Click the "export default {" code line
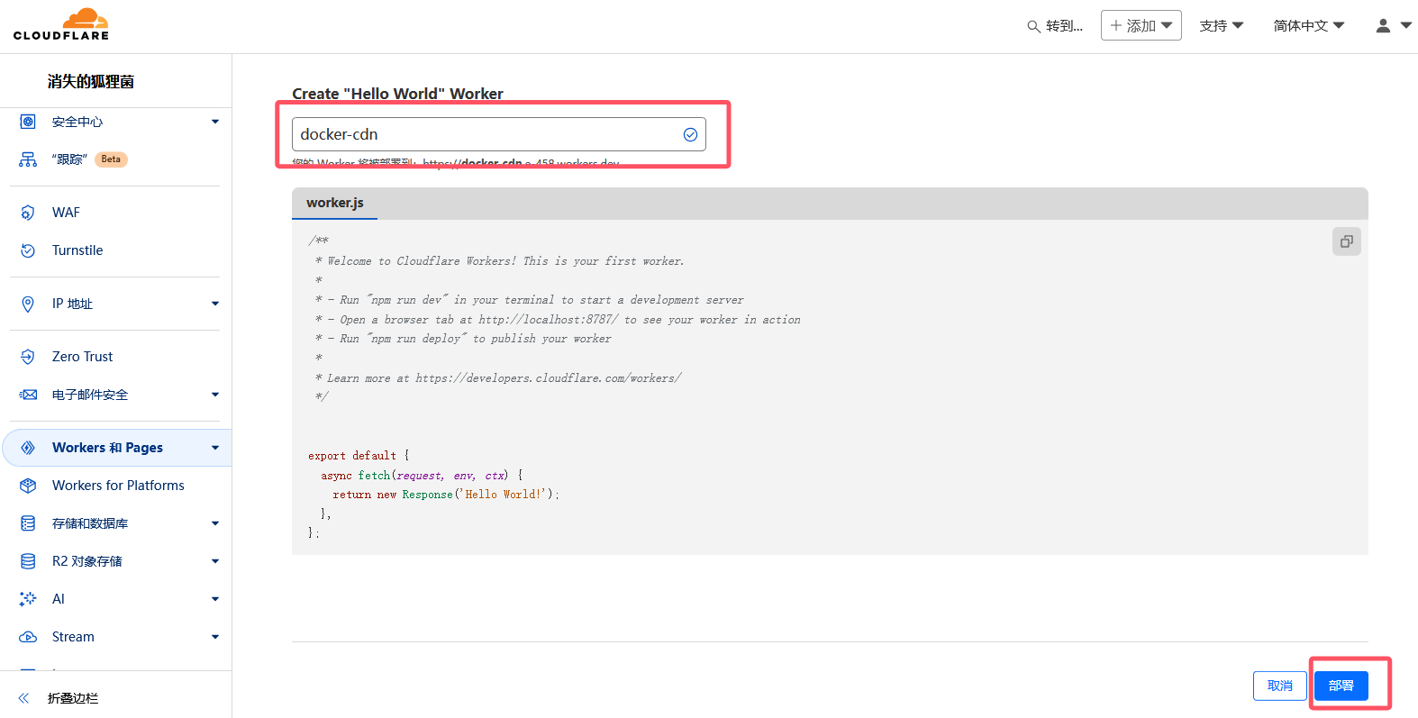This screenshot has width=1418, height=718. coord(359,456)
